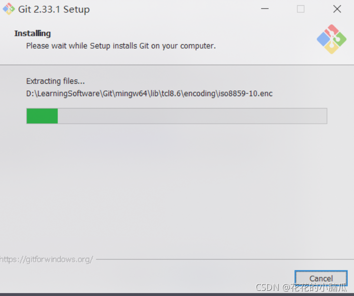
Task: Click the 'Git 2.33.1 Setup' window title
Action: [54, 9]
